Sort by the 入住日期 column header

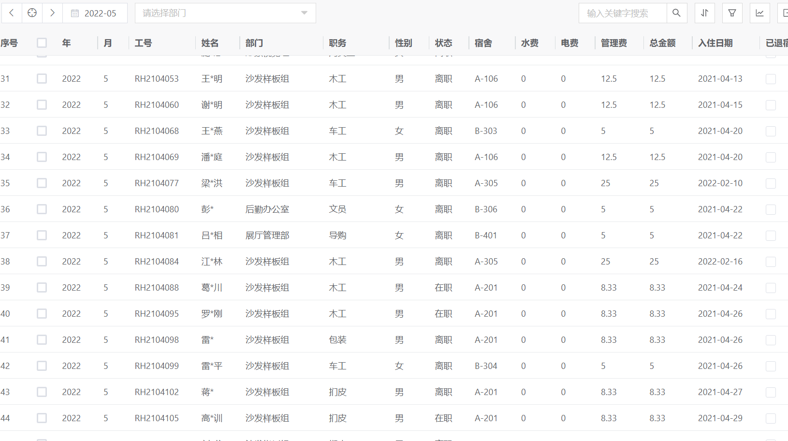tap(715, 43)
